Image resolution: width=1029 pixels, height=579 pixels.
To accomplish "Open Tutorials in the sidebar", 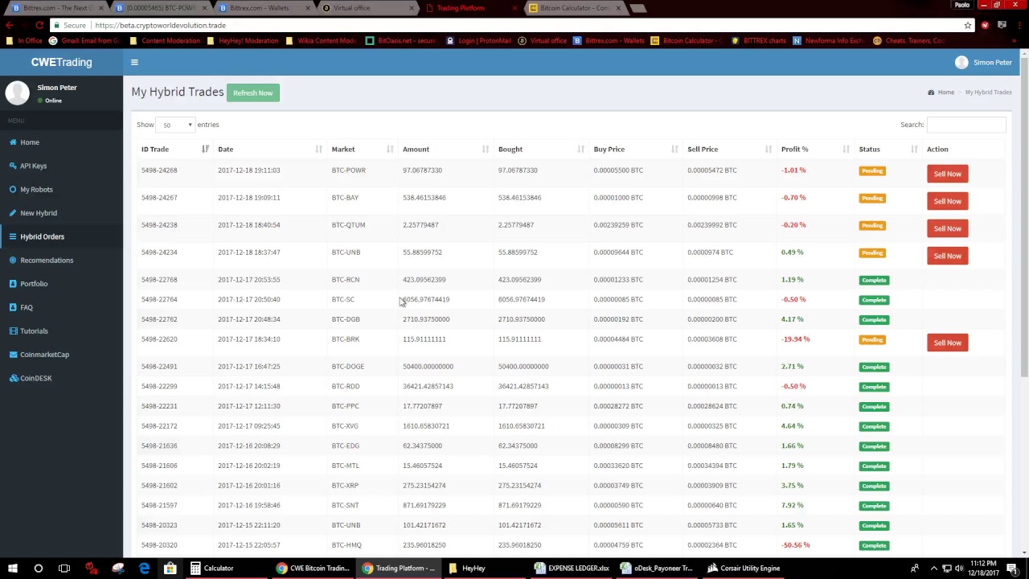I will [x=34, y=331].
